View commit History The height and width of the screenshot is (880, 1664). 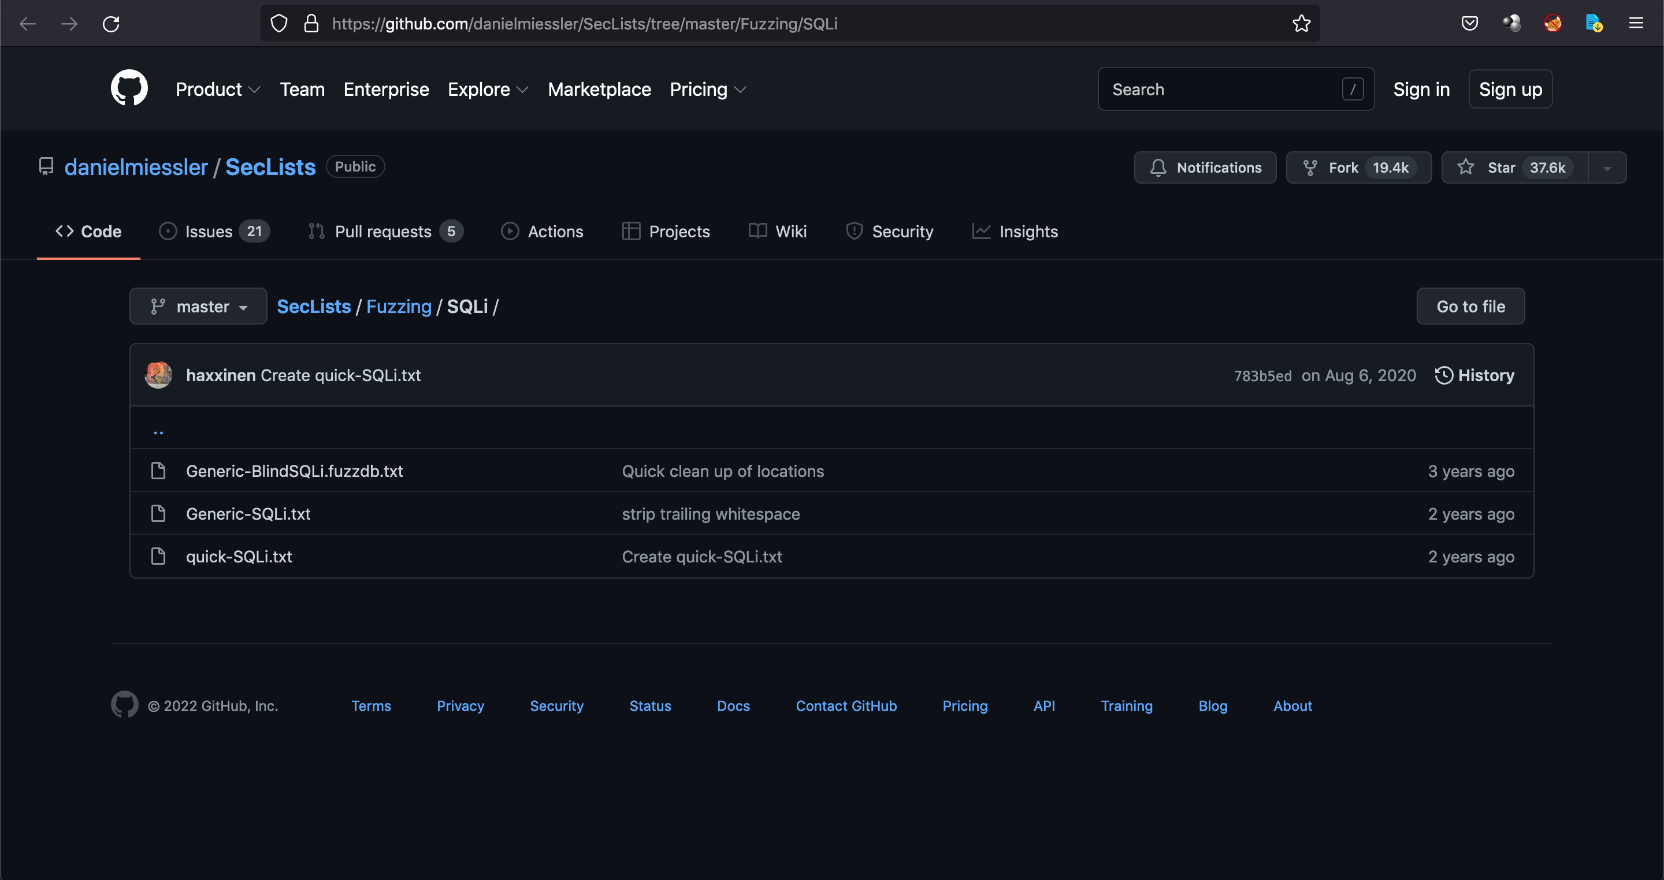[x=1474, y=375]
